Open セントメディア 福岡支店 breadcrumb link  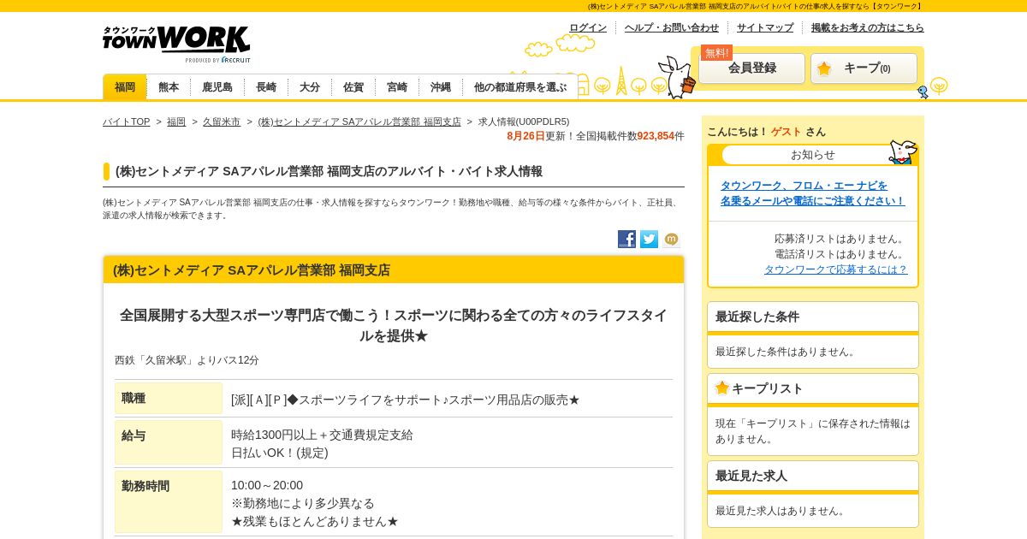(x=359, y=121)
